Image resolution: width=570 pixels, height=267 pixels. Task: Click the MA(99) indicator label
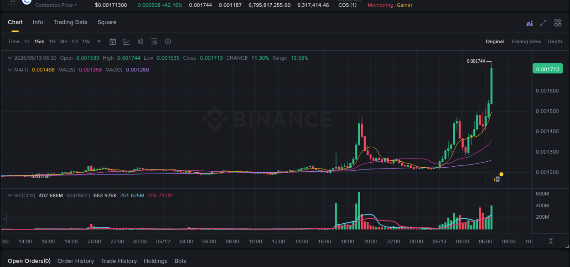pos(114,70)
